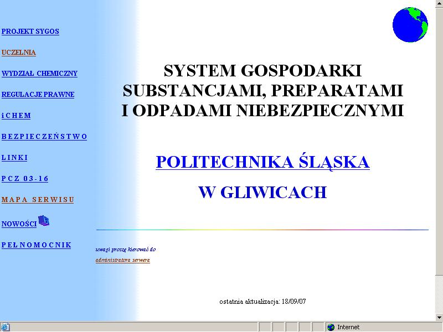Screen dimensions: 443x332
Task: Click the 'SUBSTANCJAMI, PREPARATAMI' title line
Action: [x=262, y=91]
